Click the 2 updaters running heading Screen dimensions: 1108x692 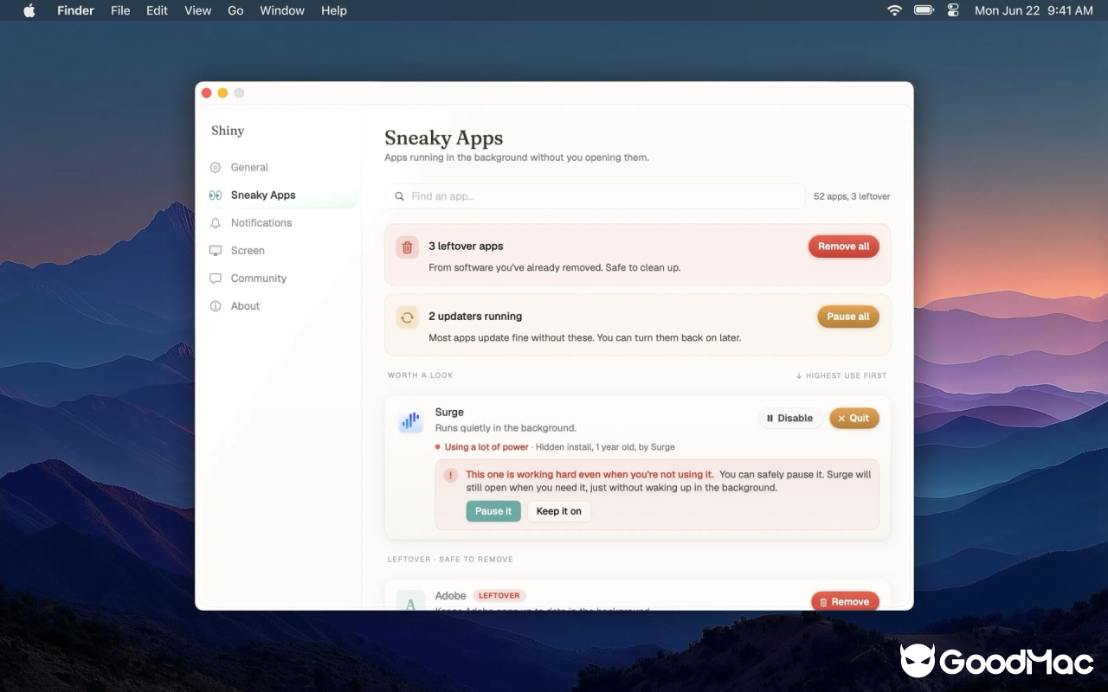click(x=475, y=317)
